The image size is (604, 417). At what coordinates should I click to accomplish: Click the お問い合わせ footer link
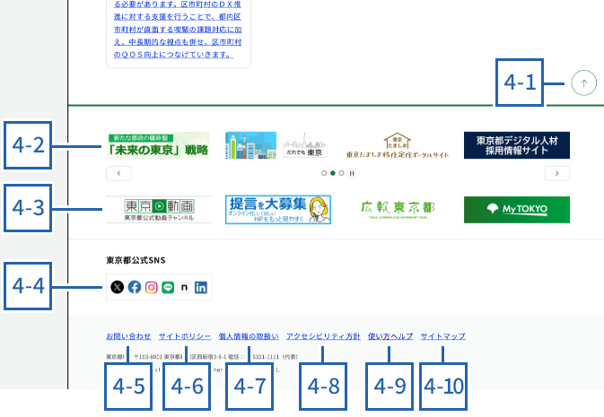click(x=128, y=336)
